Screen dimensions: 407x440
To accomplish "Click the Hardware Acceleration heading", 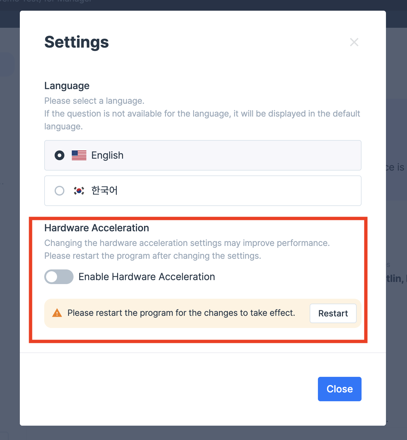I will 97,228.
